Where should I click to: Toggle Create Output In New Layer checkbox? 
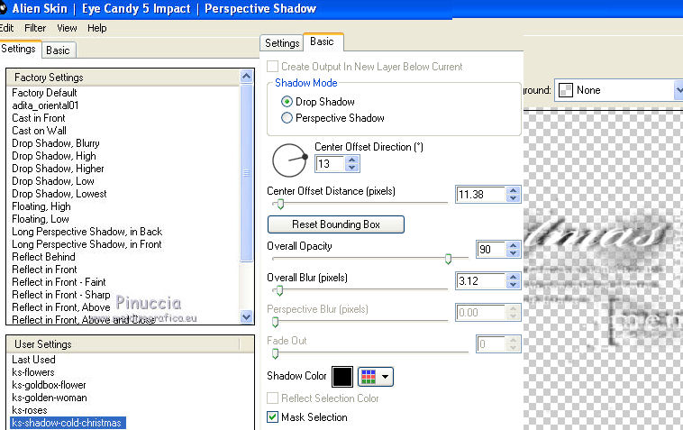273,66
